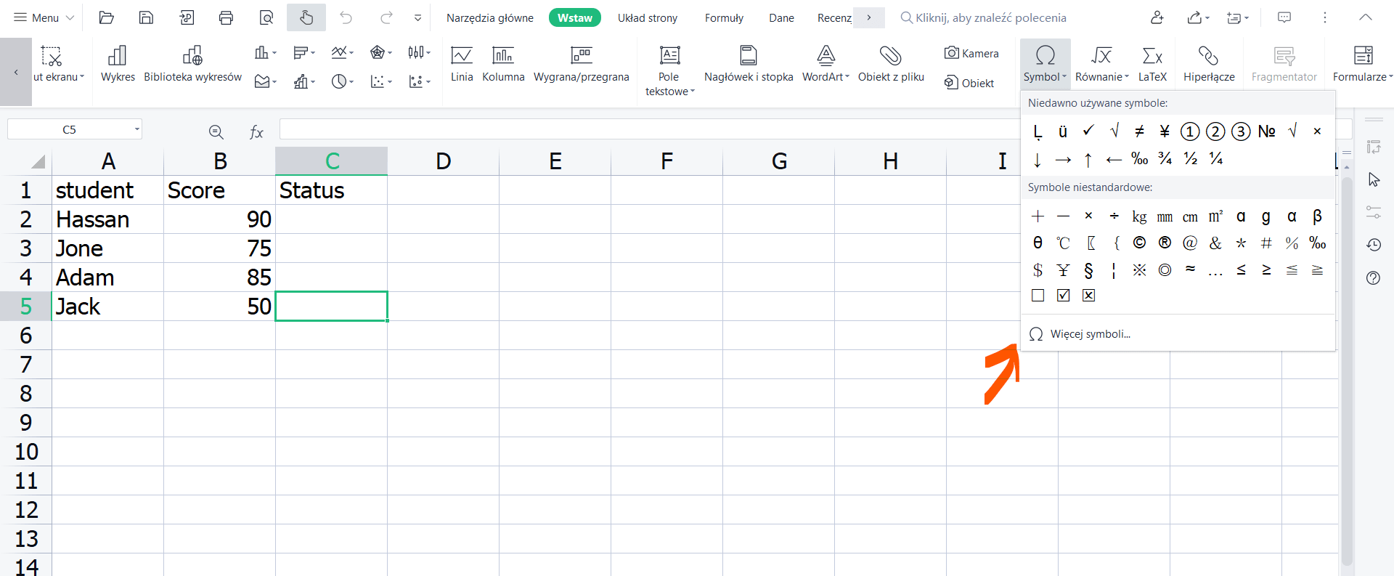Insert the copyright symbol ©
The height and width of the screenshot is (576, 1394).
click(x=1139, y=243)
